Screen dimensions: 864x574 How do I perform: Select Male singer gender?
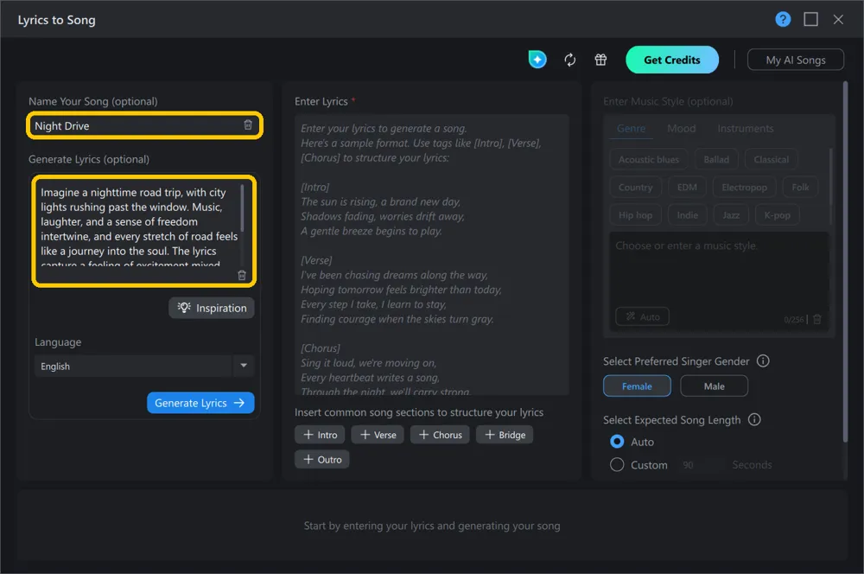[715, 386]
